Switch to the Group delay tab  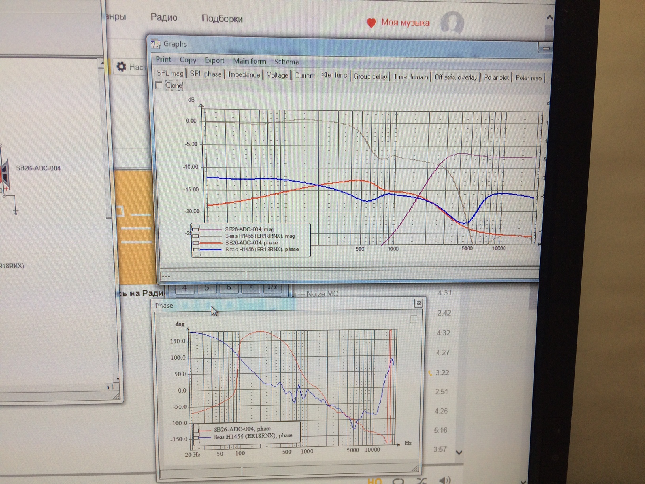370,76
